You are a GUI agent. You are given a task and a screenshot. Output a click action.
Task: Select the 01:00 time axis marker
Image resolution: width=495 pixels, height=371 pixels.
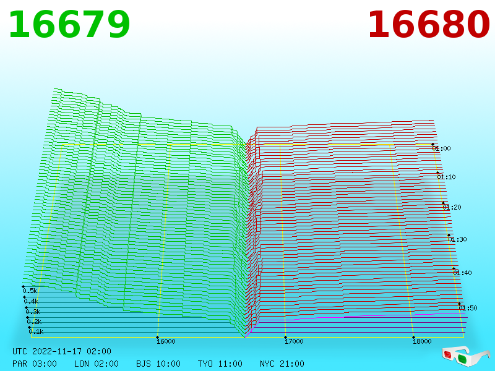pos(441,148)
